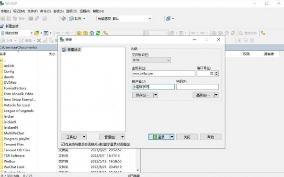Open the 远程(R) menu
The width and height of the screenshot is (284, 177).
coord(85,11)
